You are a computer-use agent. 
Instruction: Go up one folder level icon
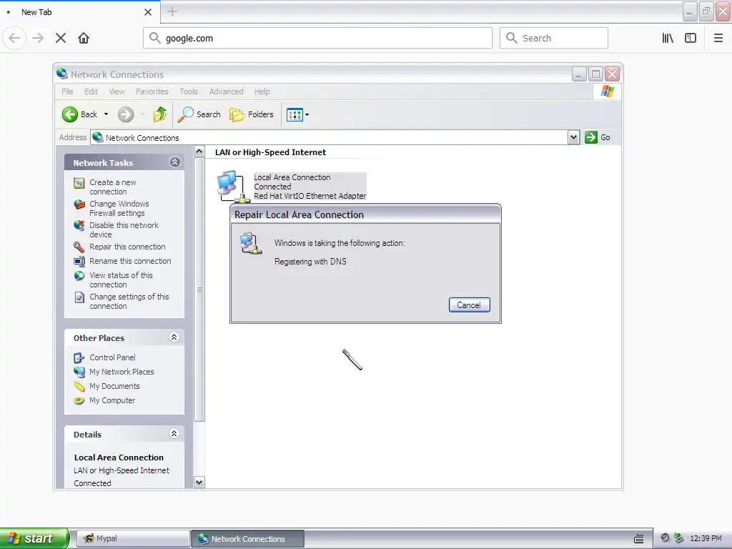tap(159, 114)
